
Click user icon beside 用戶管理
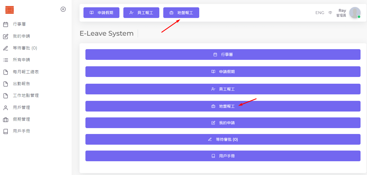coord(6,108)
